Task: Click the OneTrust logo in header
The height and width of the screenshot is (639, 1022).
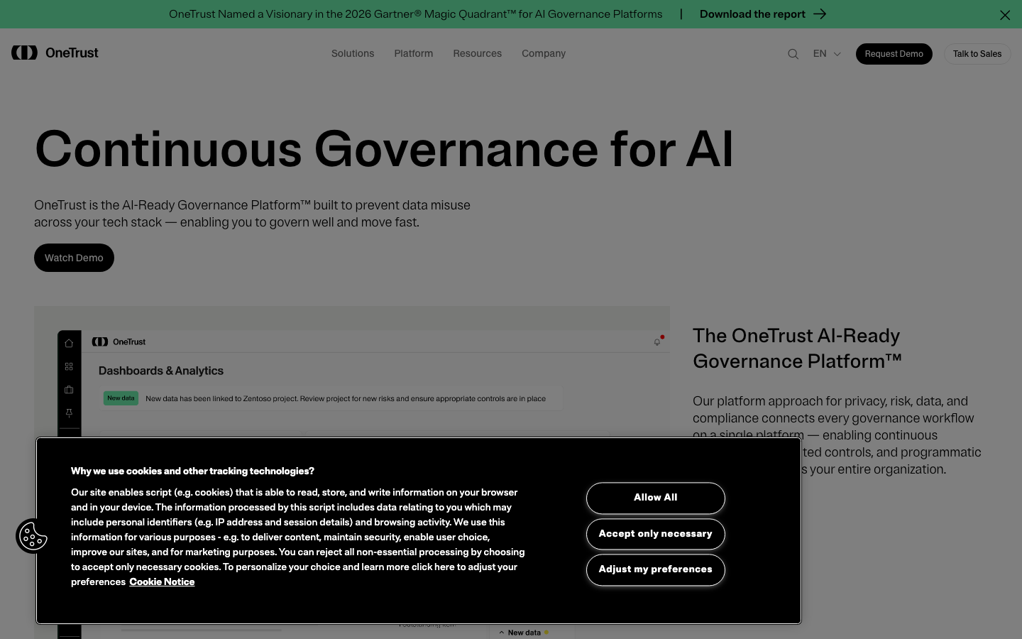Action: [55, 53]
